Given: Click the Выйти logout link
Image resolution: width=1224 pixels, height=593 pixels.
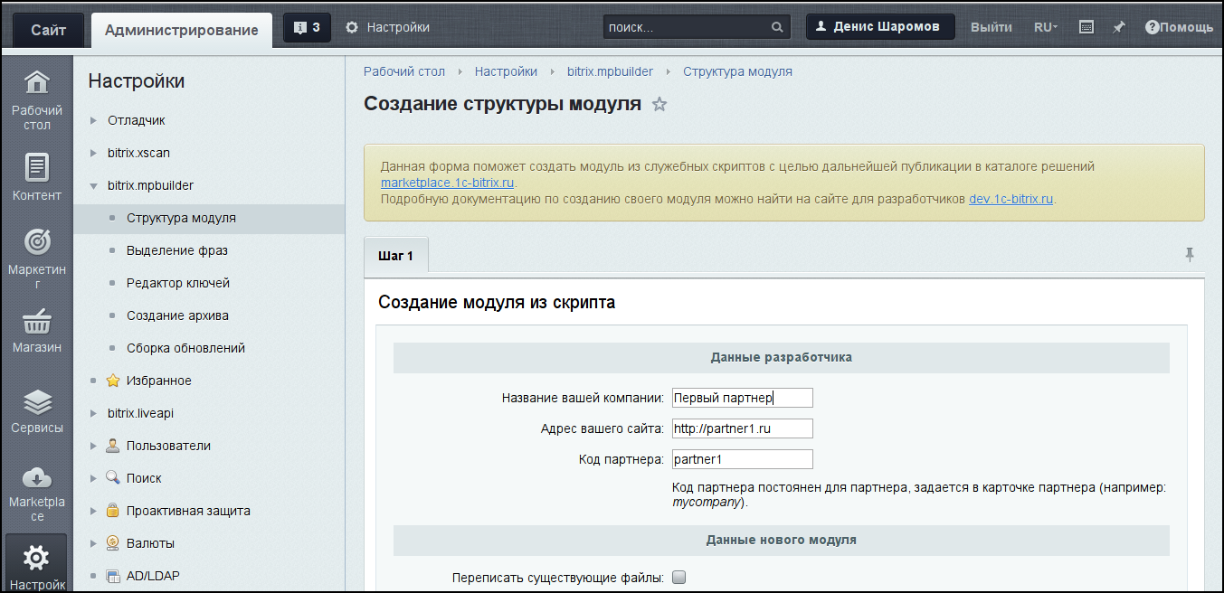Looking at the screenshot, I should pos(991,27).
